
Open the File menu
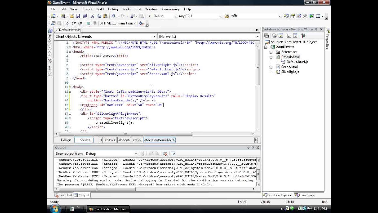pos(53,9)
